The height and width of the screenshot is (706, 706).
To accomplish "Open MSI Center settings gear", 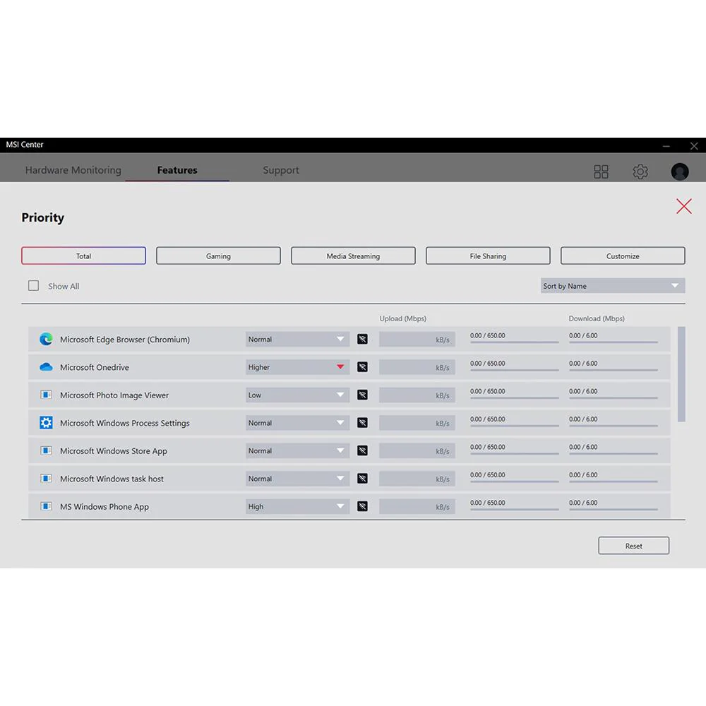I will [x=640, y=172].
